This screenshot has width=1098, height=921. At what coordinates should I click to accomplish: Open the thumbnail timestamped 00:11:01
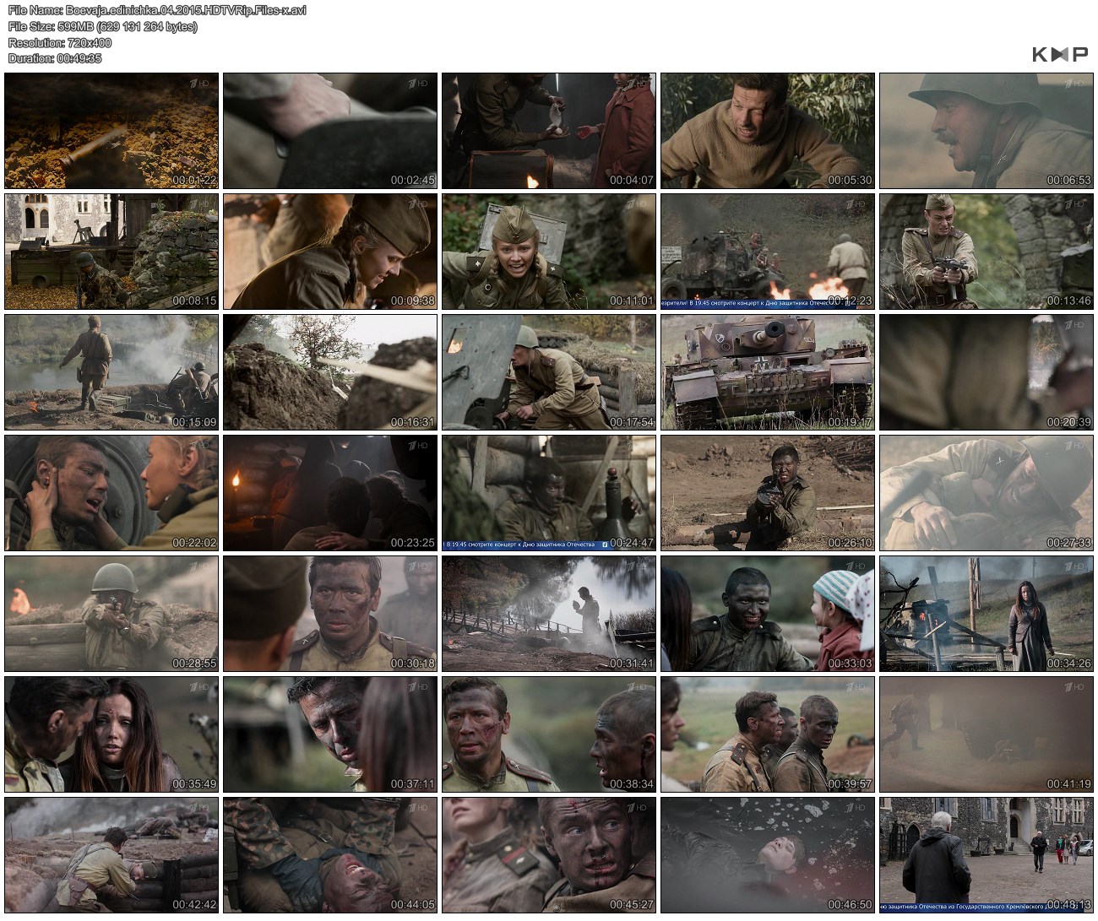point(548,252)
